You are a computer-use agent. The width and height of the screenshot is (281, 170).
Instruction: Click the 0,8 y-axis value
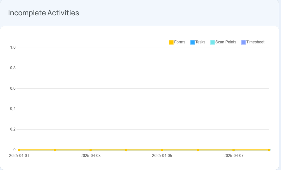[x=13, y=68]
